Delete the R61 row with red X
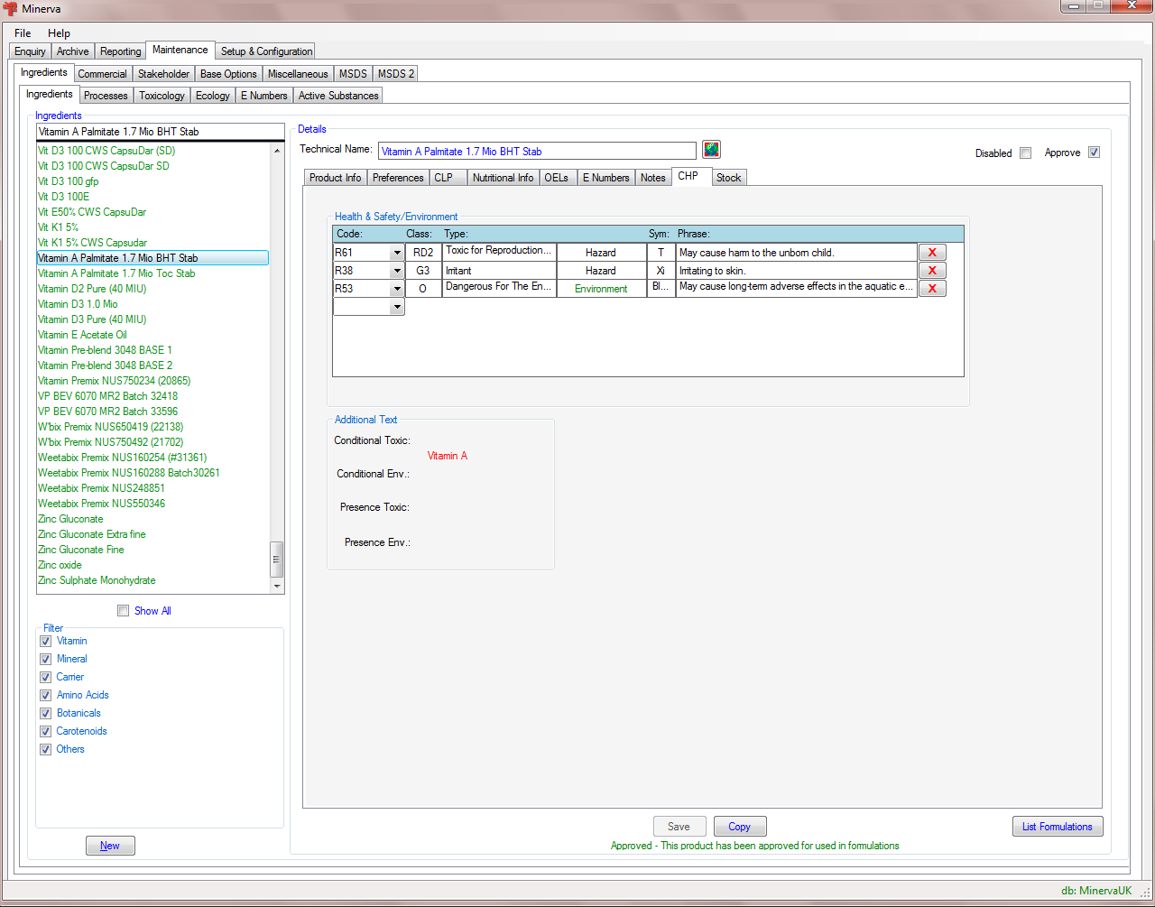 [932, 253]
